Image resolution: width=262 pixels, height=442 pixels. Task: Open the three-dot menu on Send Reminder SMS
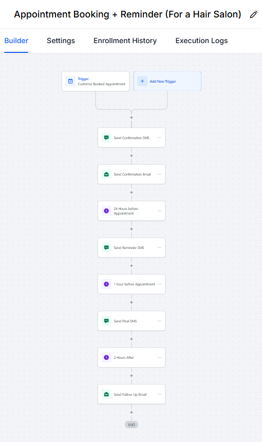(x=159, y=247)
